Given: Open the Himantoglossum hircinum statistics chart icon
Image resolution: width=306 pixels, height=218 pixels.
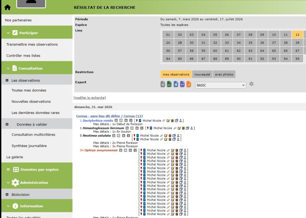Looking at the screenshot, I should [x=137, y=128].
